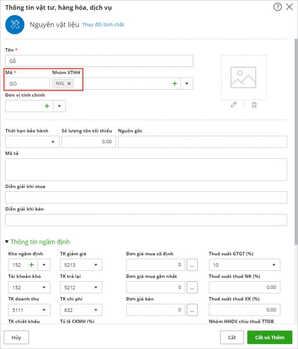Screen dimensions: 298x349
Task: Collapse the Thông tin ngầm định section
Action: 7,242
